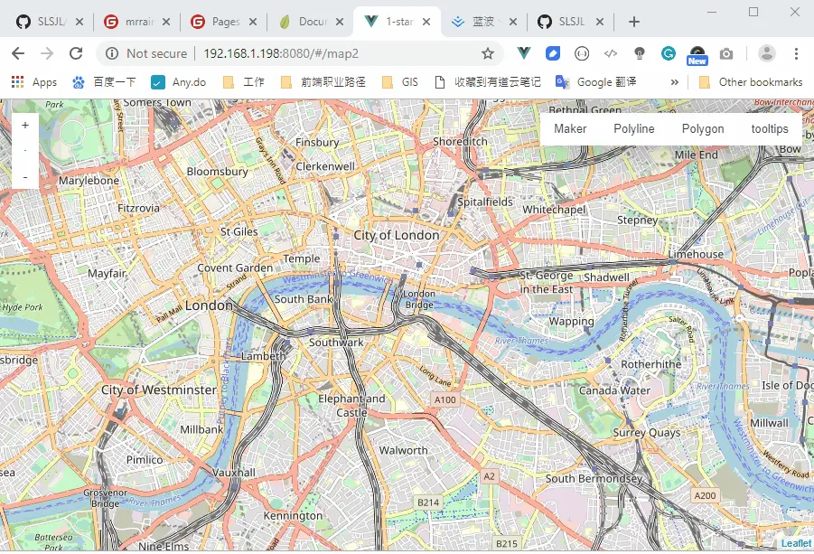Close the 蓝波 tab
Viewport: 814px width, 554px height.
(x=513, y=22)
